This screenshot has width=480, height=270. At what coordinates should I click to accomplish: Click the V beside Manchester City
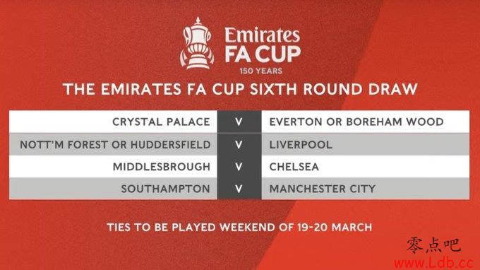pos(239,189)
